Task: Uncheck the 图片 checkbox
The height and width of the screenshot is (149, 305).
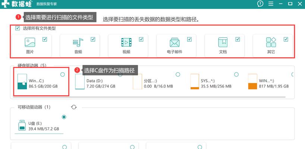Action: click(x=44, y=39)
